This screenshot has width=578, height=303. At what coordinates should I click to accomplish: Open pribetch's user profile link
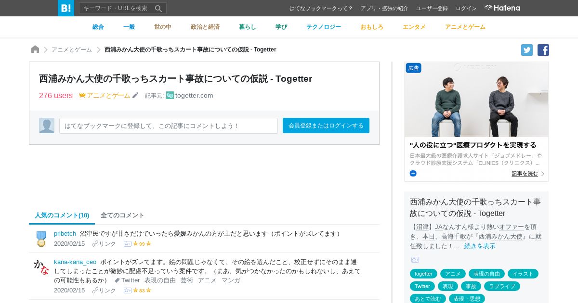coord(65,233)
